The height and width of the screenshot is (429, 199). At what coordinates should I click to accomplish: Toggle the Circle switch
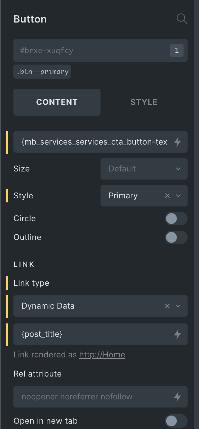[176, 219]
